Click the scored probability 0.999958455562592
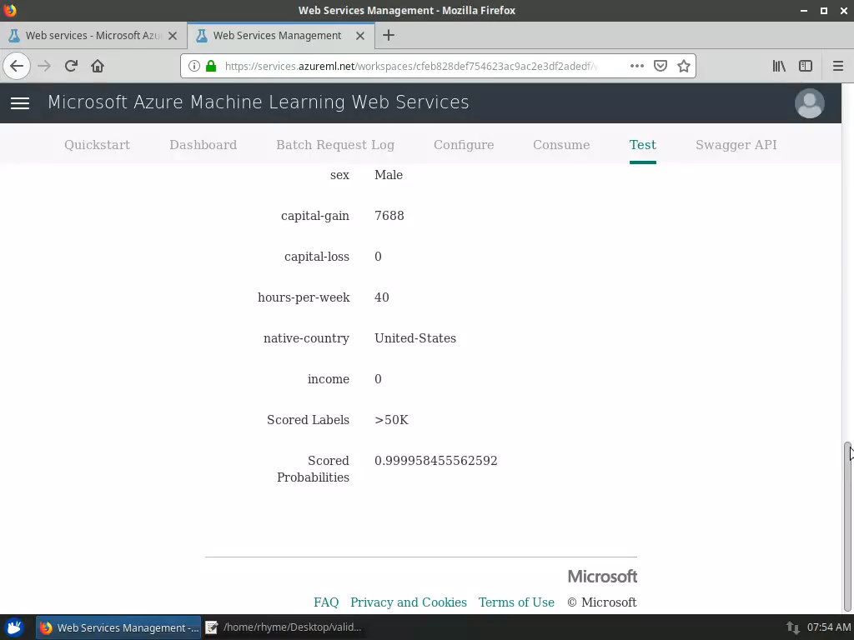 (435, 460)
